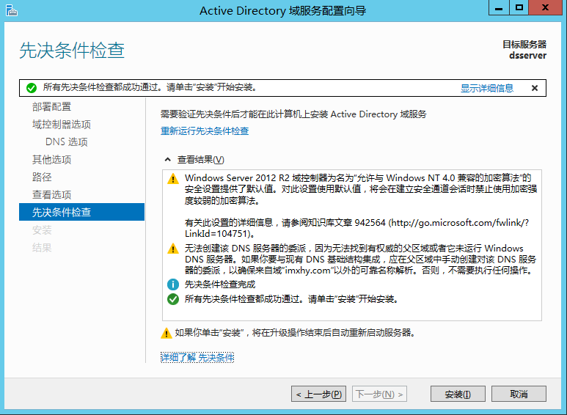Select DNS 选项 step in sidebar
This screenshot has width=567, height=415.
click(67, 142)
